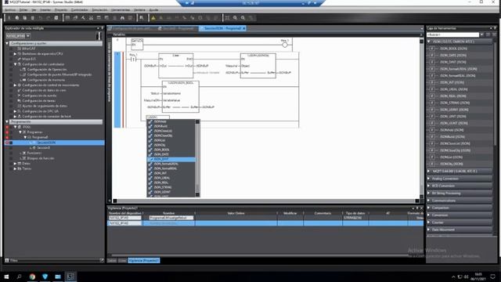
Task: Click the cut scissors toolbar icon
Action: tap(9, 18)
